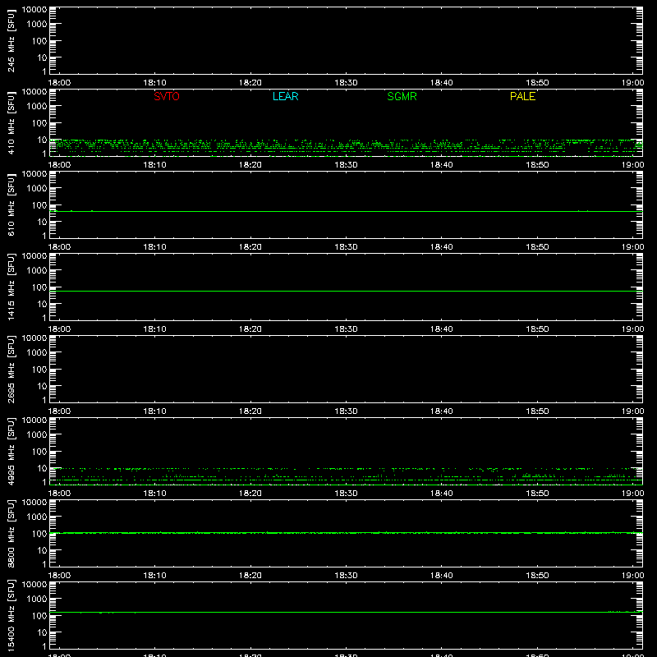Click the 245 MHz [SFU] axis label
The height and width of the screenshot is (657, 657).
point(11,40)
